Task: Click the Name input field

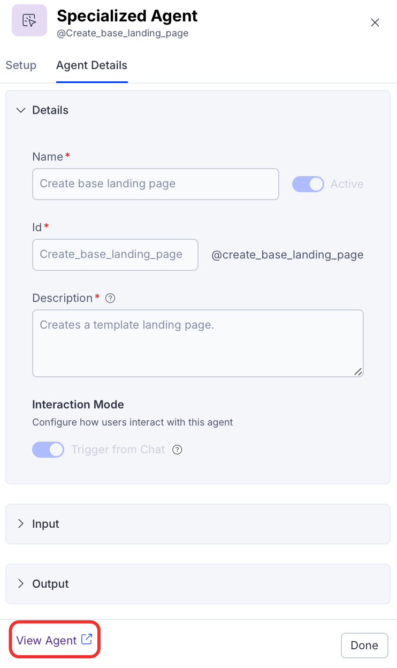Action: 155,184
